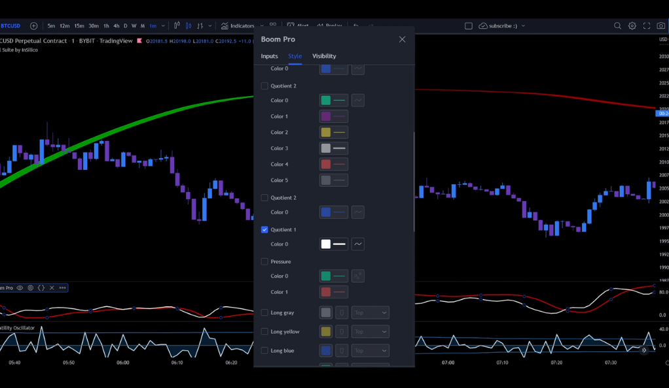Open Boom Pro settings gear in legend
The height and width of the screenshot is (388, 669).
point(30,287)
